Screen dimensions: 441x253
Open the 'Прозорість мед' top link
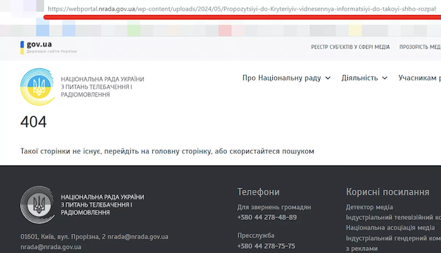point(420,47)
